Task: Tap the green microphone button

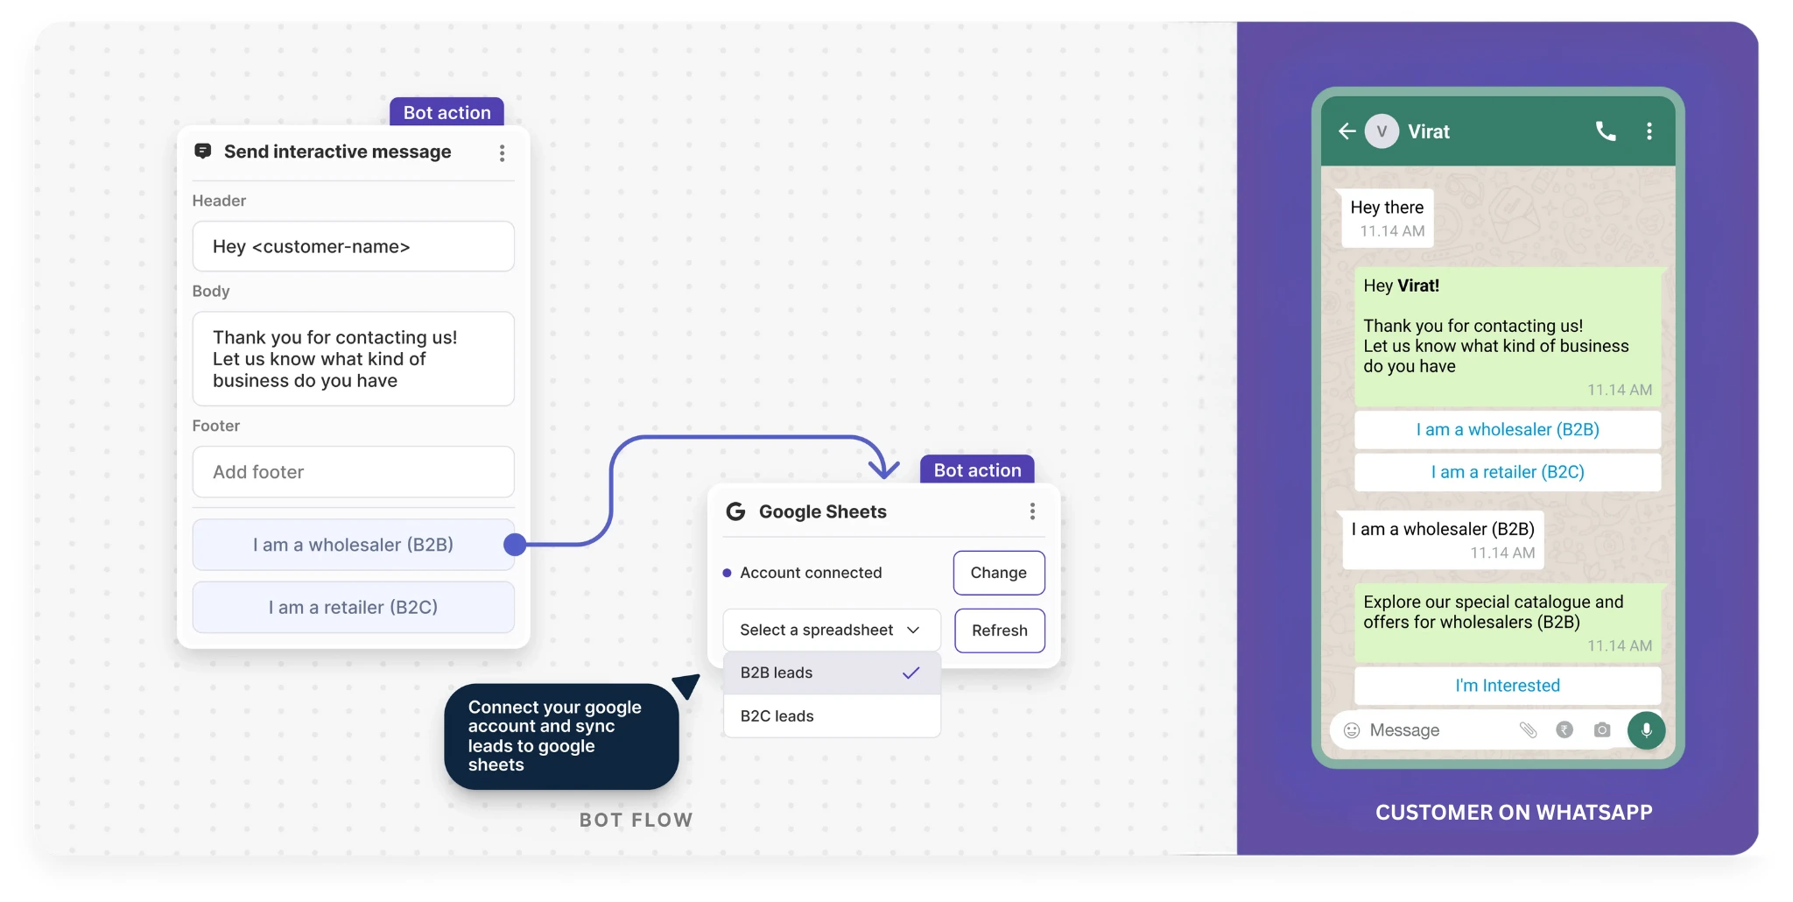Action: (1645, 729)
